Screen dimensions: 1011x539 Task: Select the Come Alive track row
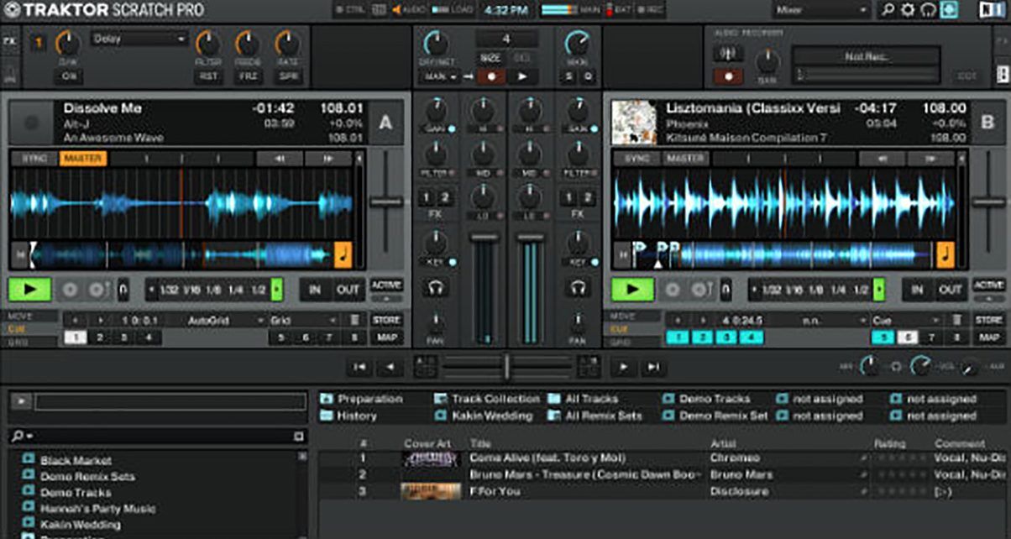point(663,458)
